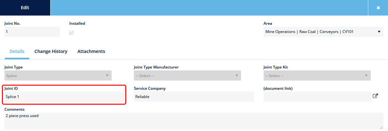The image size is (388, 131).
Task: Click the Splice dropdown arrow icon
Action: pyautogui.click(x=107, y=75)
